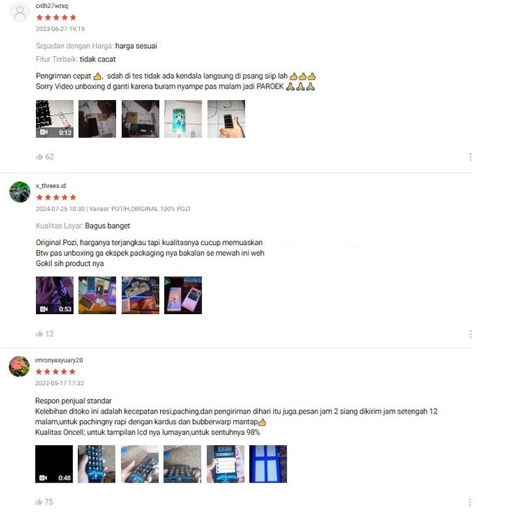Play the 0:12 review video

pos(55,119)
